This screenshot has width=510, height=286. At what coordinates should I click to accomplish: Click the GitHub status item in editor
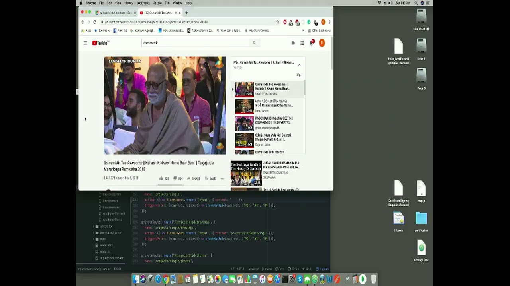(294, 269)
